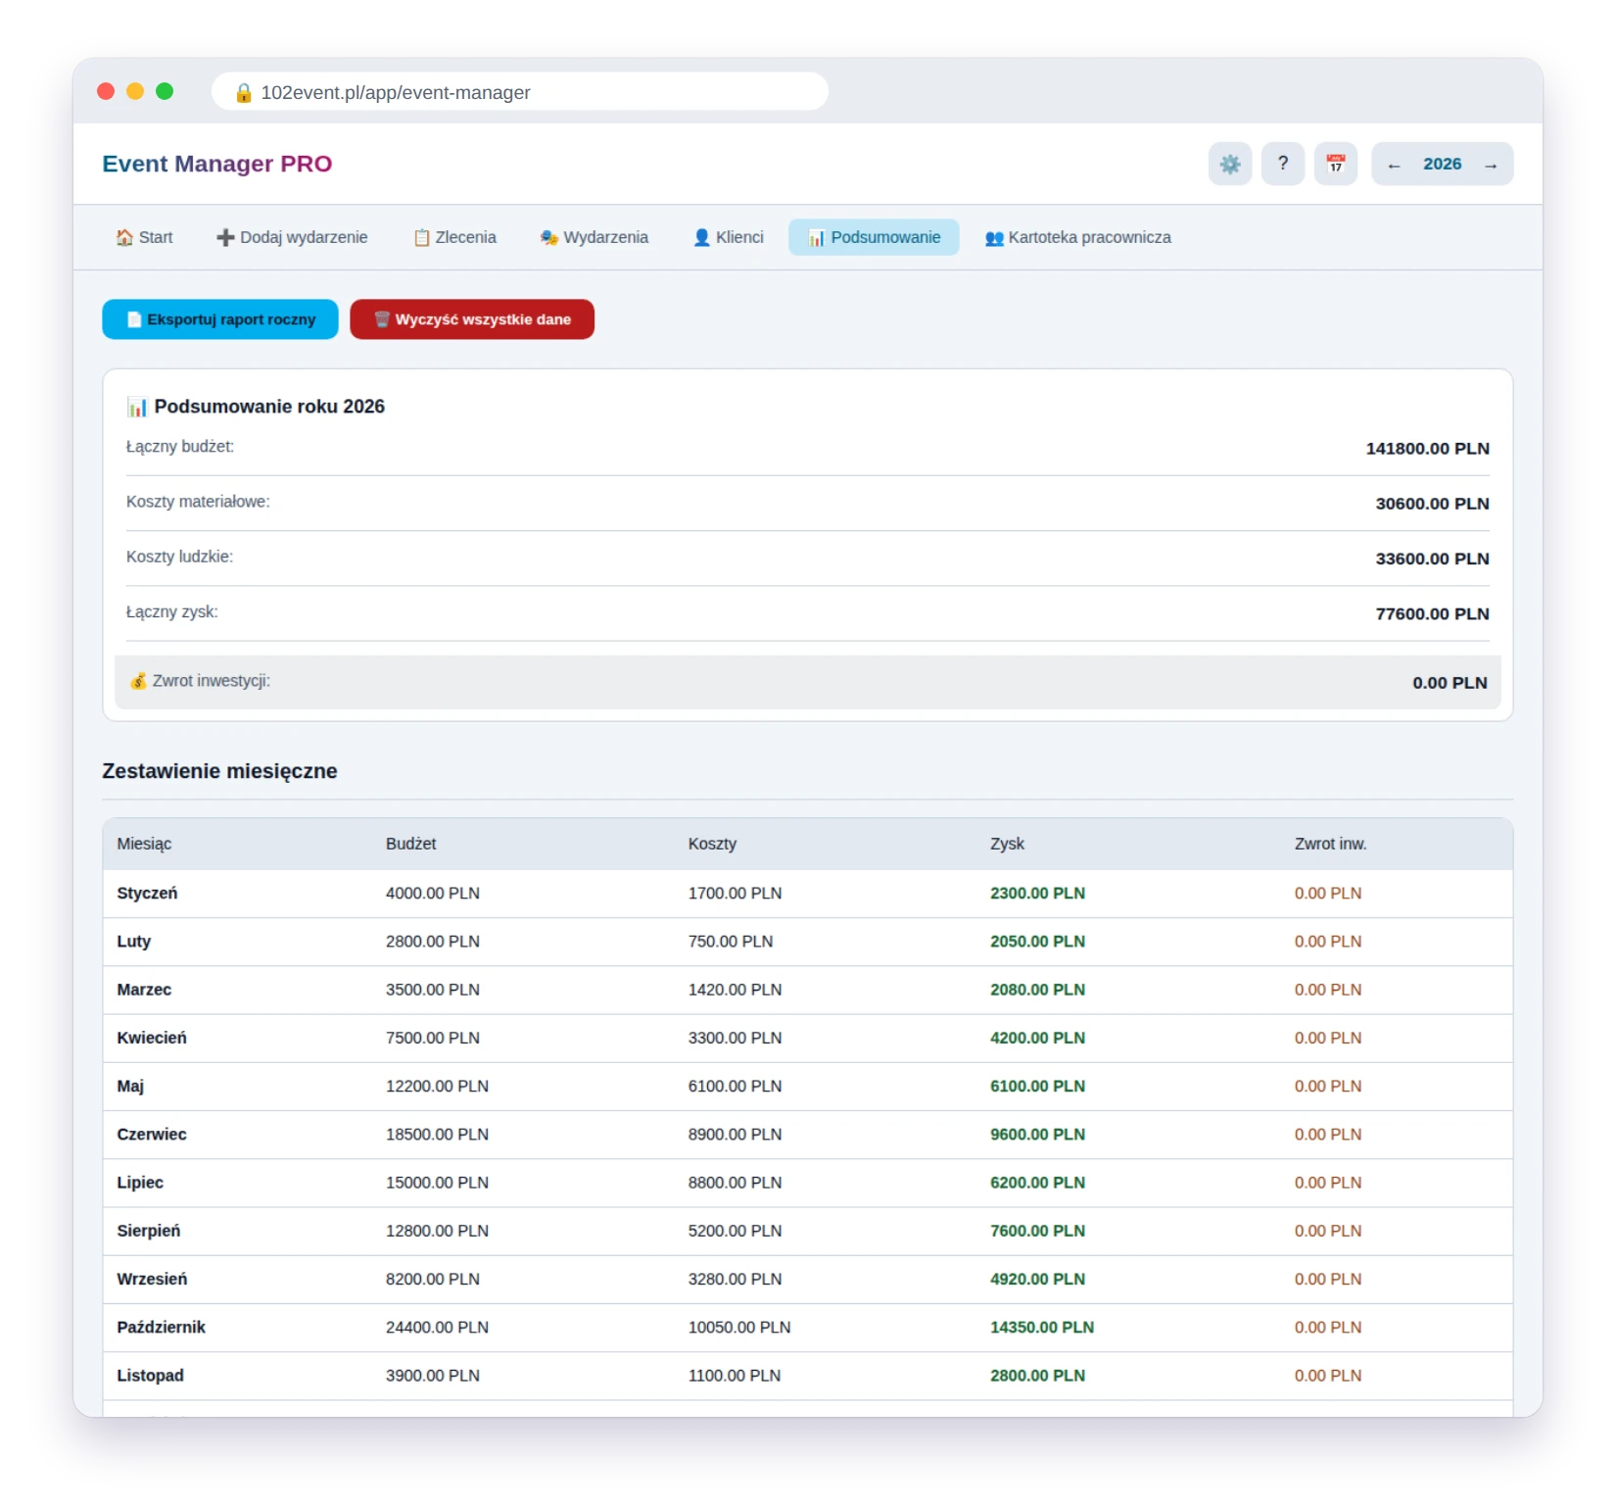1616x1505 pixels.
Task: Select the Styczeń row month name
Action: [x=147, y=894]
